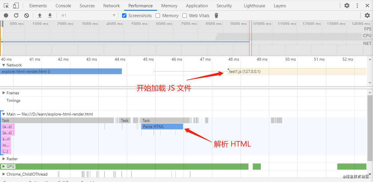Open the Memory tab
Screen dimensions: 373x182
(169, 6)
